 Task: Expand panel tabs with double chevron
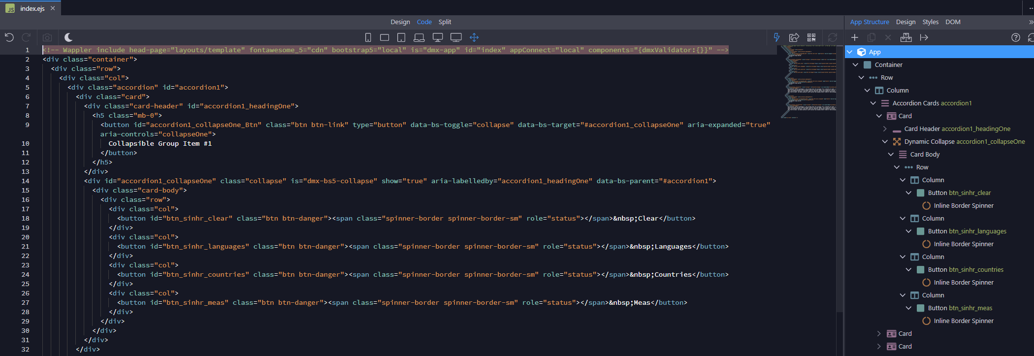pyautogui.click(x=1031, y=22)
